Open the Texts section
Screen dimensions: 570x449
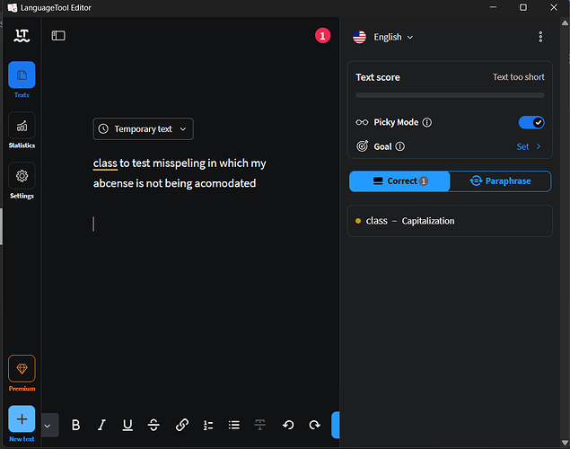[x=22, y=75]
